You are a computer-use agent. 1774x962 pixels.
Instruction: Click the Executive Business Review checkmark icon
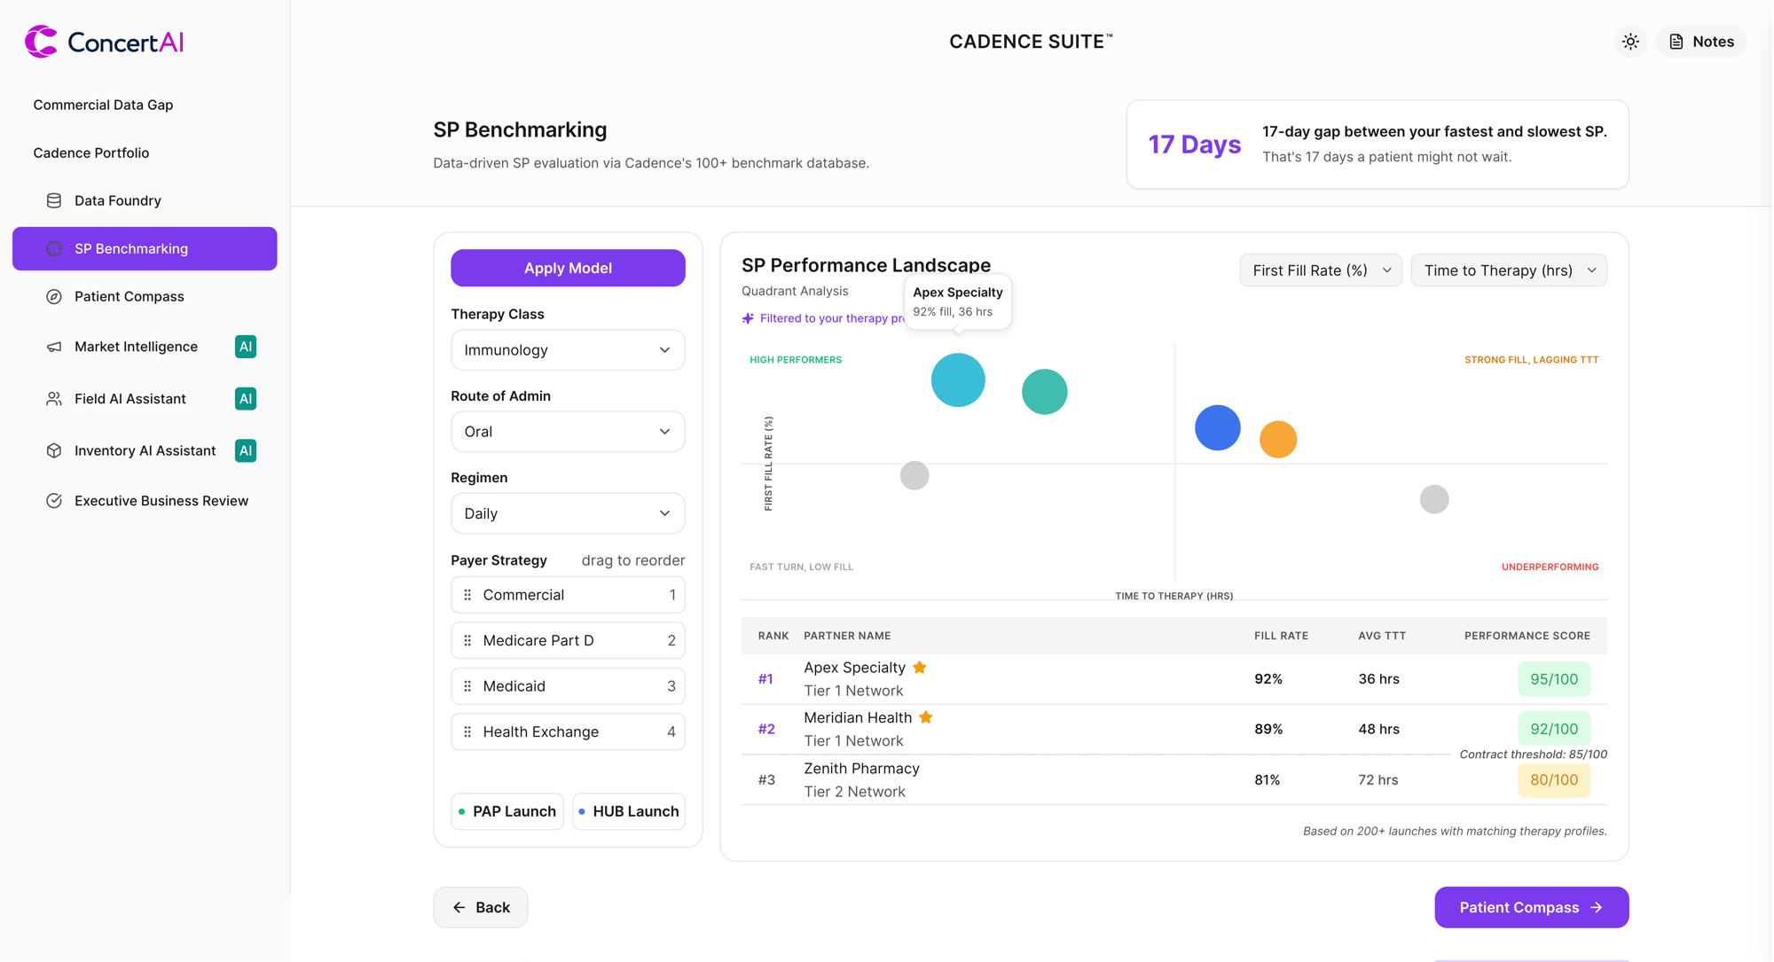point(55,501)
